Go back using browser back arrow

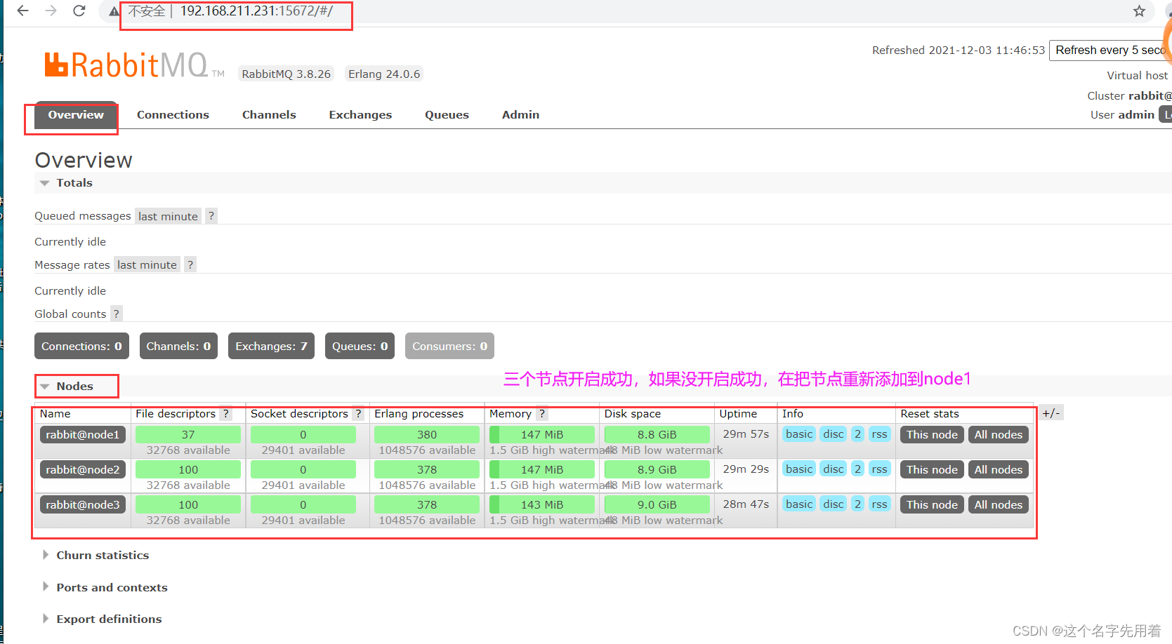pyautogui.click(x=22, y=11)
